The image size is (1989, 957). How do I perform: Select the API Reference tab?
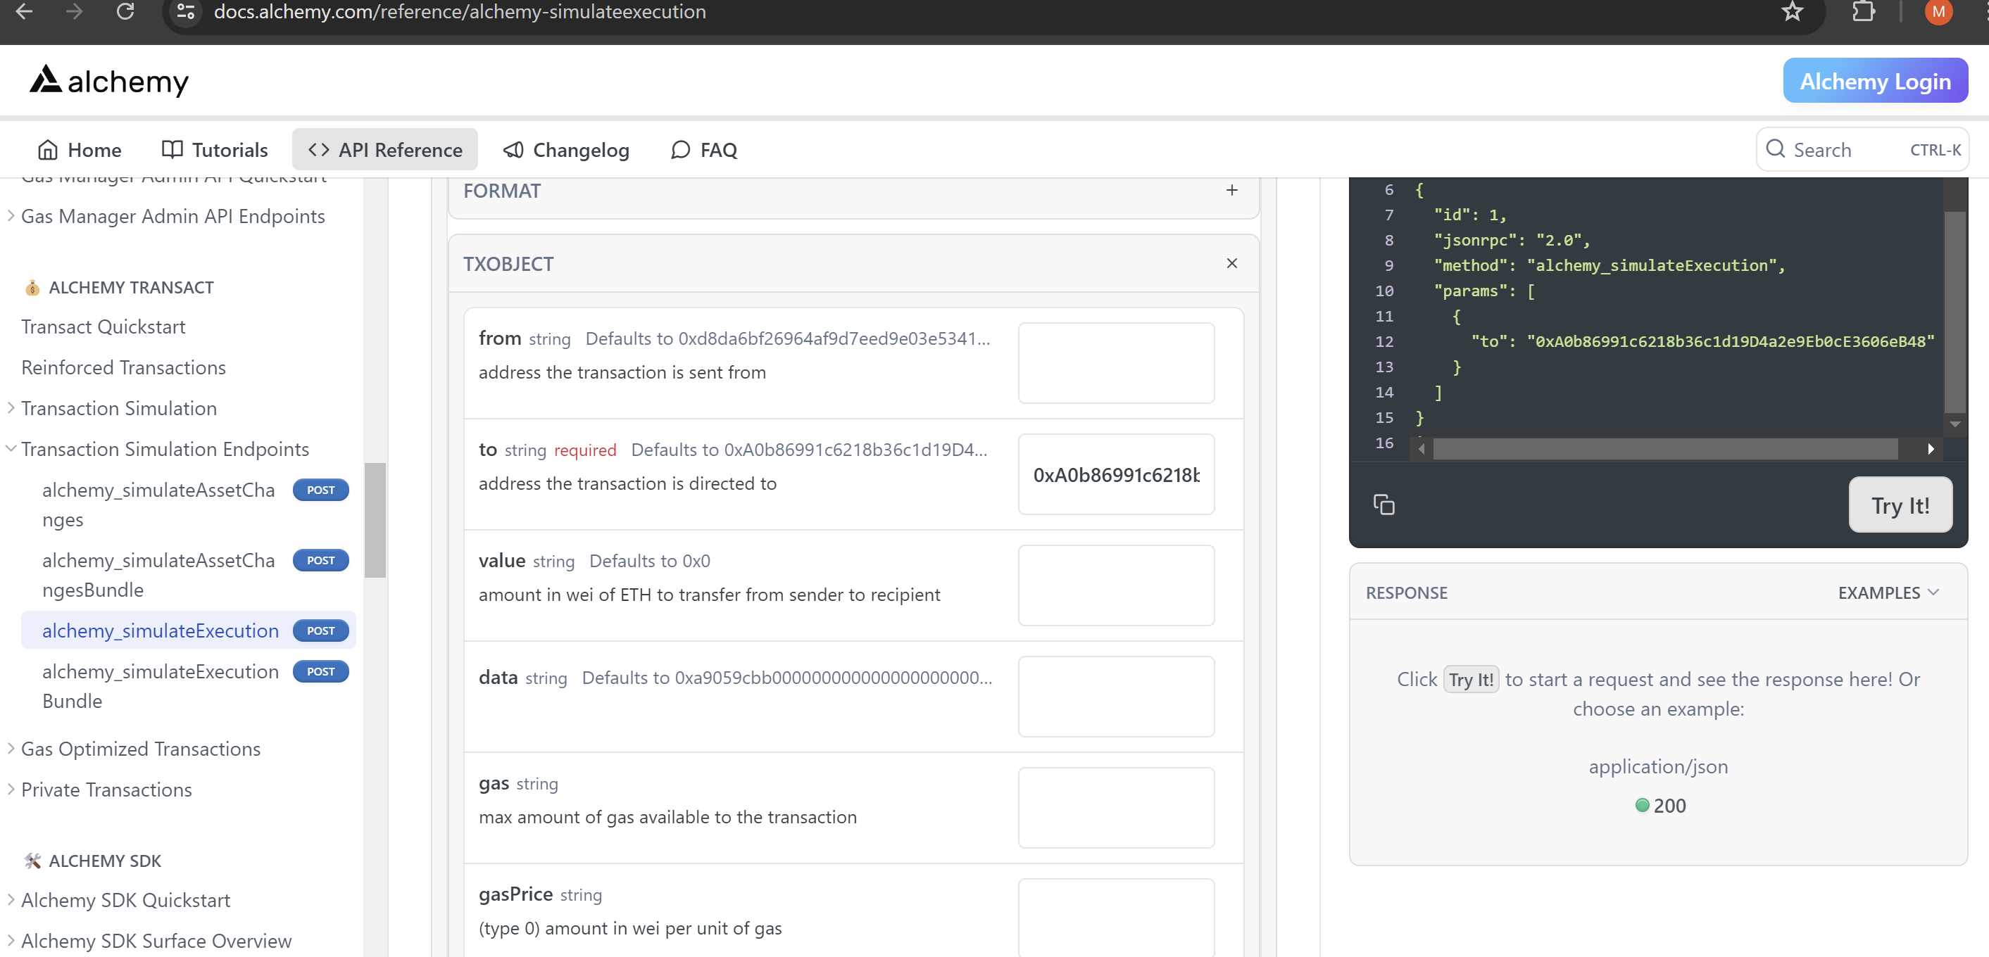(x=384, y=150)
